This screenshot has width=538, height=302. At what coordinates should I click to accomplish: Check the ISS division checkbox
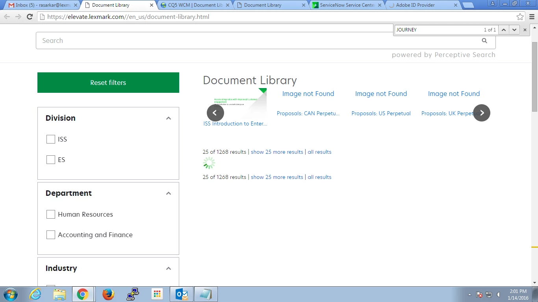[x=51, y=139]
